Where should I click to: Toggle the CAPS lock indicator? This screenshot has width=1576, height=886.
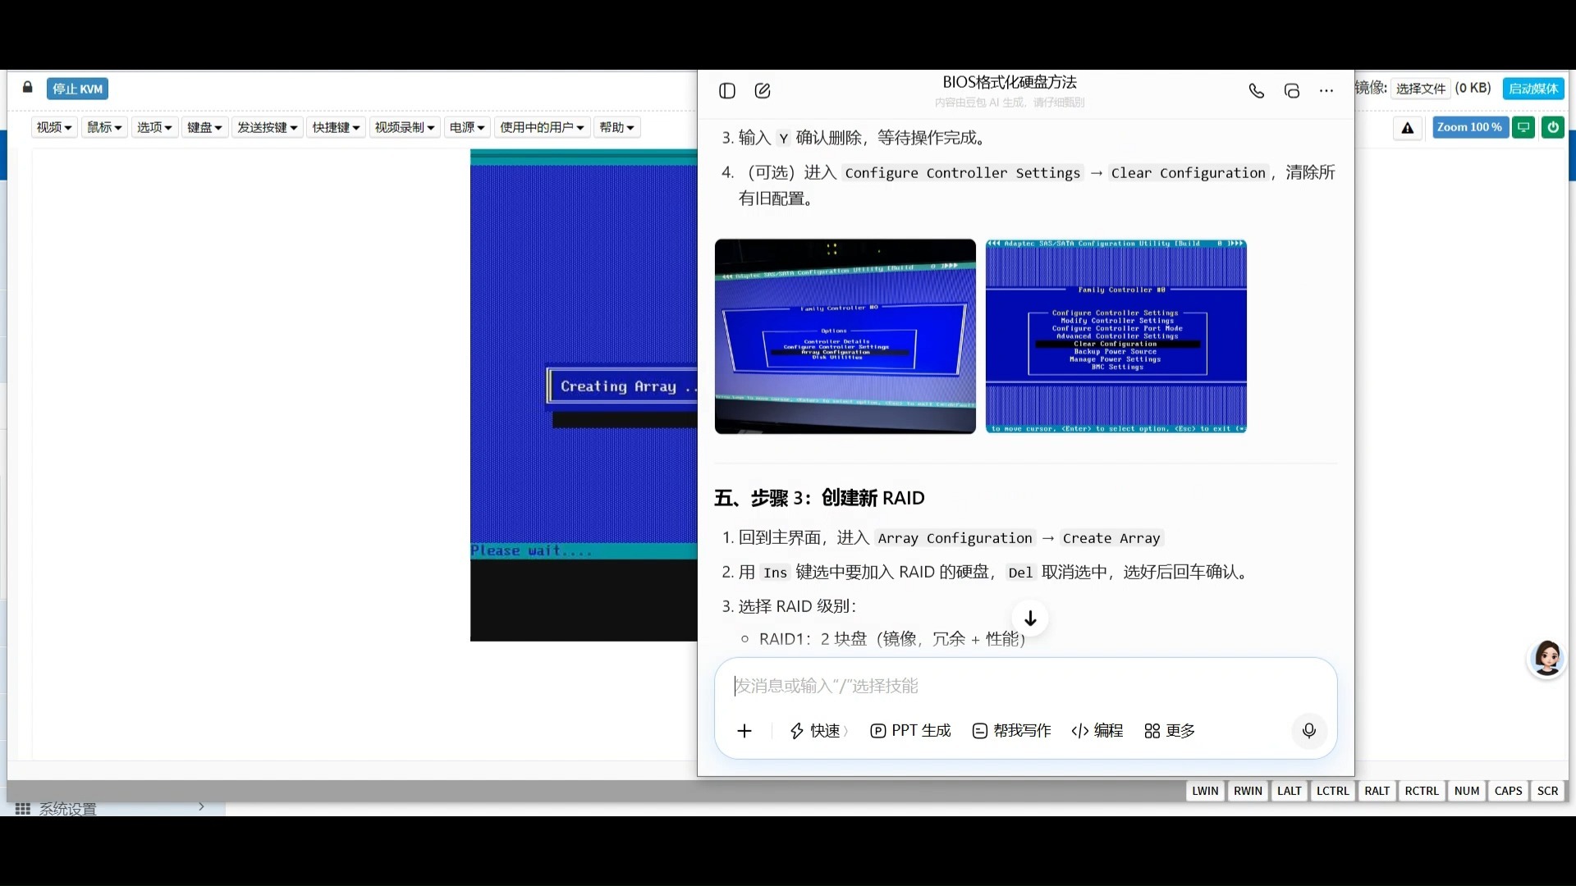click(1509, 791)
